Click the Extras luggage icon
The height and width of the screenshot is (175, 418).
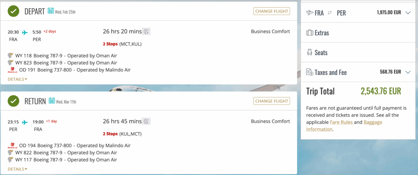point(310,33)
